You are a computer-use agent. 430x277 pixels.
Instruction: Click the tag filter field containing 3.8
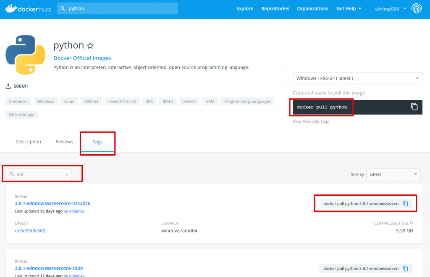click(x=39, y=174)
